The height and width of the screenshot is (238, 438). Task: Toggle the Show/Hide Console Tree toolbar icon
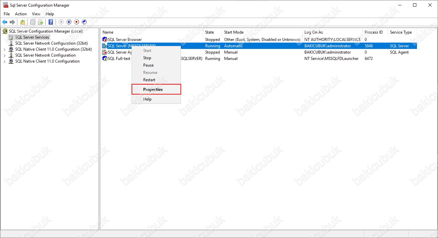(x=33, y=22)
